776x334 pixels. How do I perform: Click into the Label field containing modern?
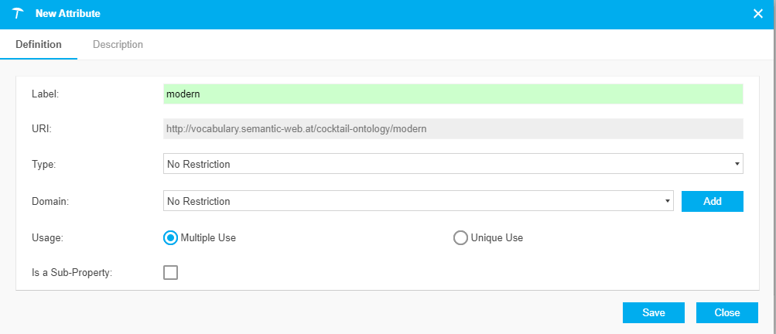453,94
